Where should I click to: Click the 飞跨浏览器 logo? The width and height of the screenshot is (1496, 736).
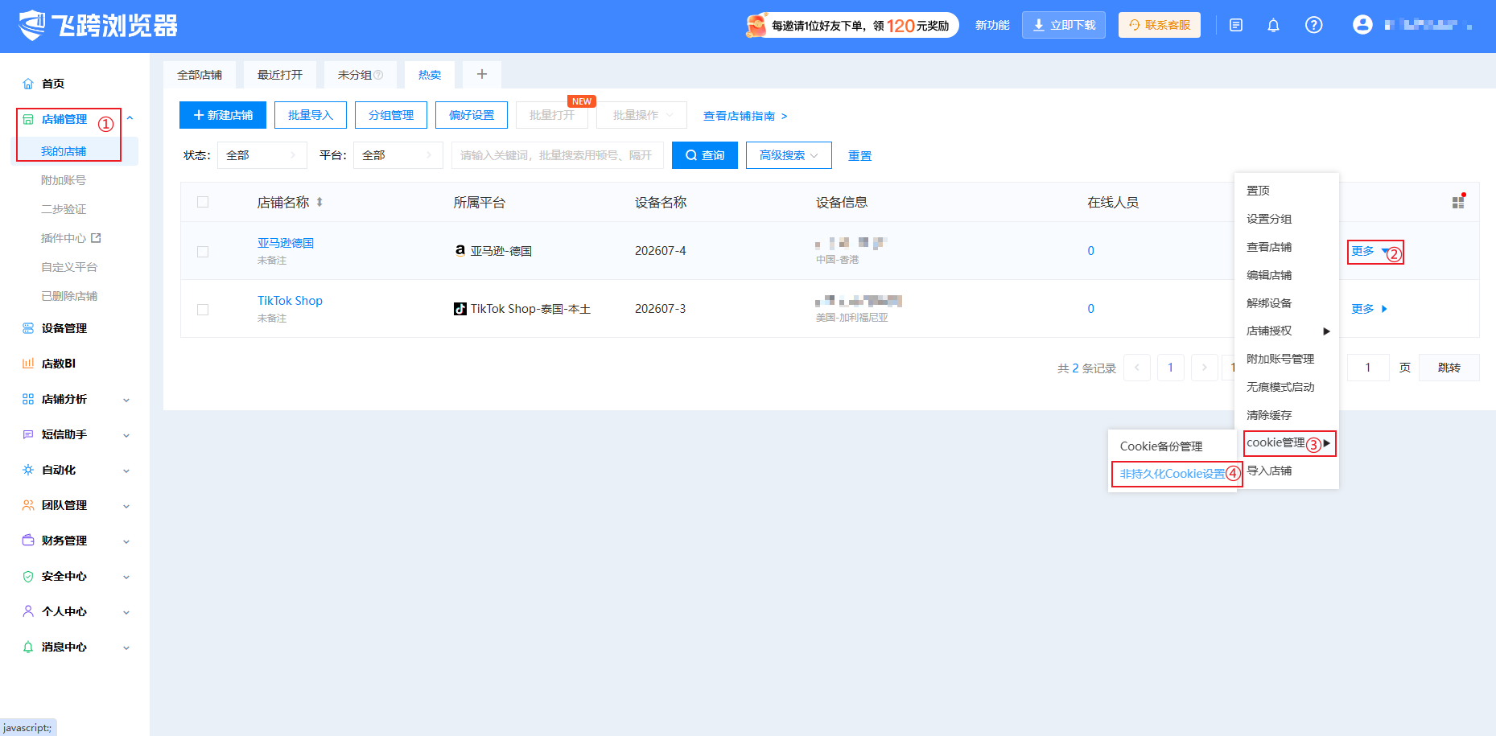tap(98, 25)
